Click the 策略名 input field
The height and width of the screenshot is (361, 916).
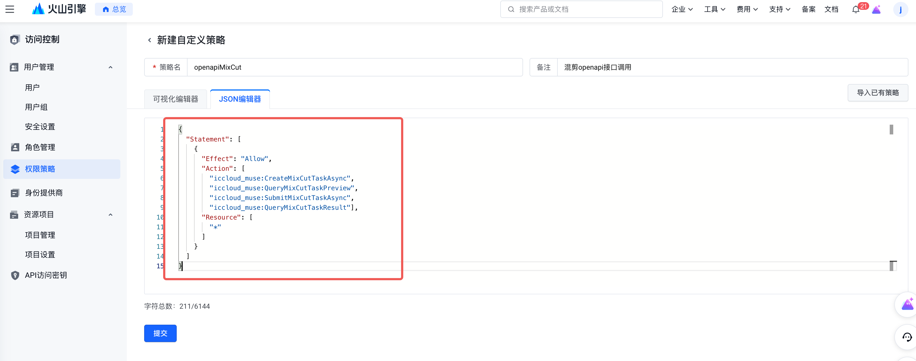pos(354,67)
